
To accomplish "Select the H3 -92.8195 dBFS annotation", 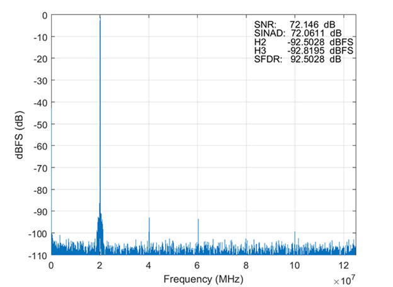I will pos(299,50).
